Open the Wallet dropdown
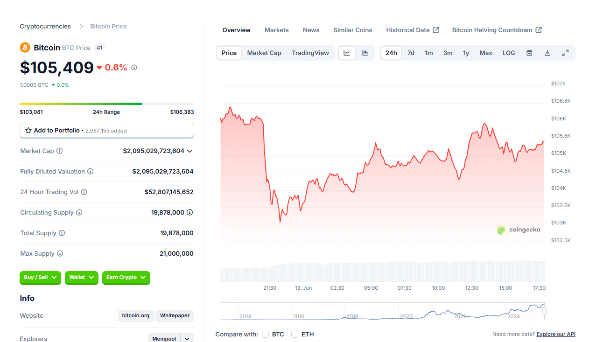596x342 pixels. coord(82,278)
